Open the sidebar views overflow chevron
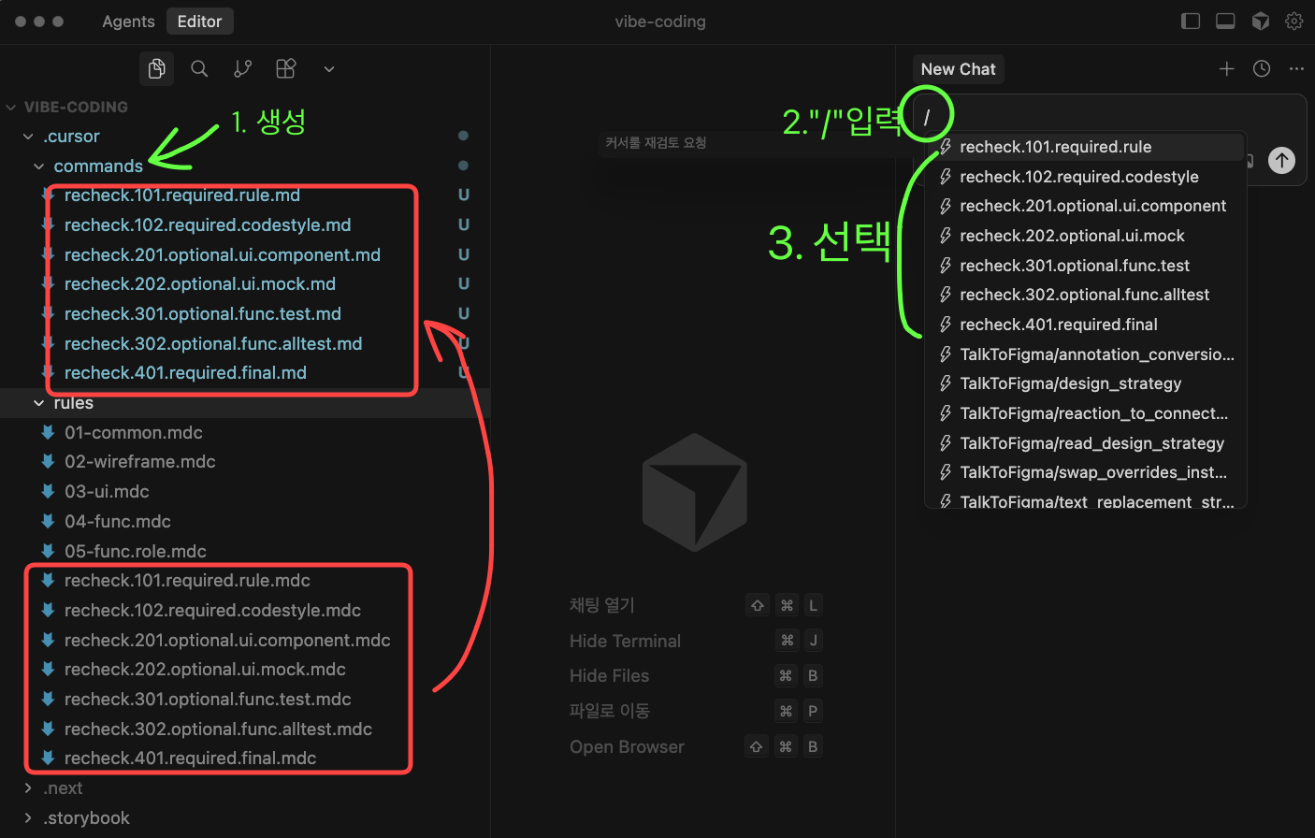This screenshot has height=838, width=1315. pos(329,68)
